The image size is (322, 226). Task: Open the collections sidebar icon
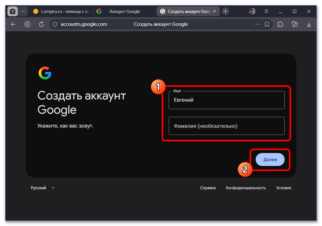click(x=295, y=24)
